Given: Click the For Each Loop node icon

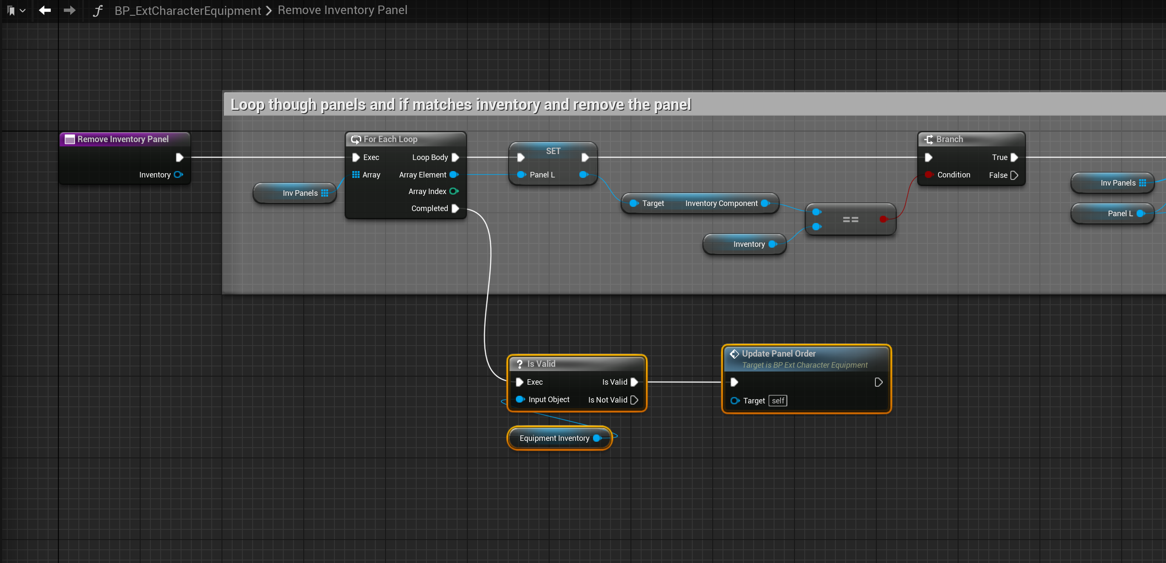Looking at the screenshot, I should [356, 139].
